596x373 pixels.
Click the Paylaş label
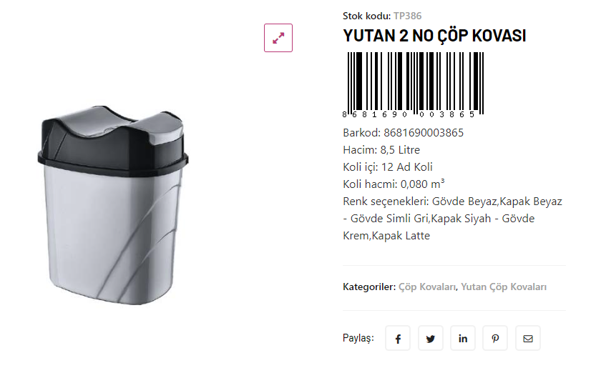point(358,338)
